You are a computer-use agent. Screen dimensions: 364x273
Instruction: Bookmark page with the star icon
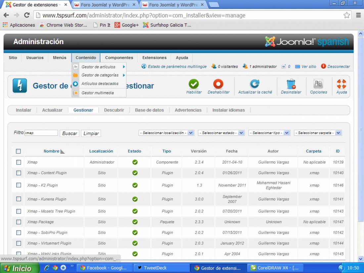click(346, 15)
